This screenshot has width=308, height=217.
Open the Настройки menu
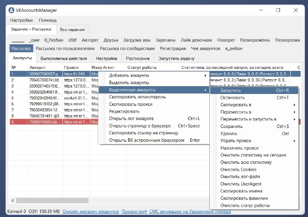tap(21, 20)
